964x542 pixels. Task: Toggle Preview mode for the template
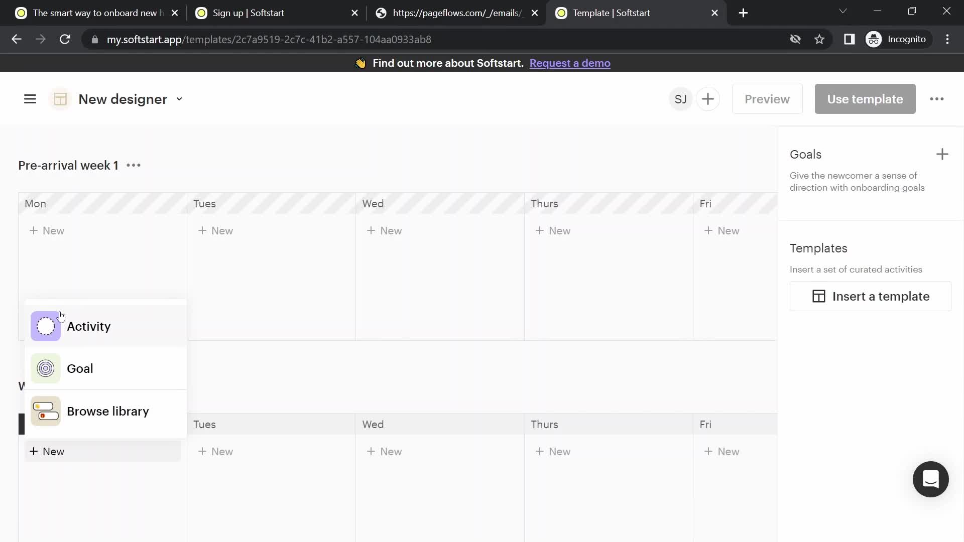767,98
